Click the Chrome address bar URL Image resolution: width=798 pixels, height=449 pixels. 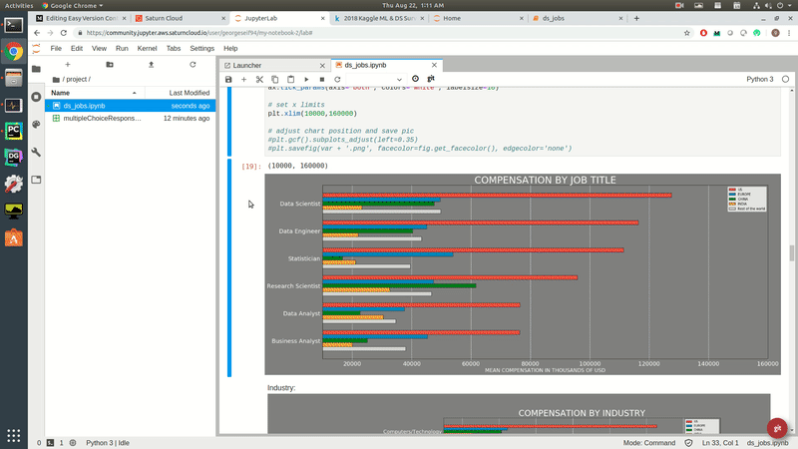click(199, 33)
